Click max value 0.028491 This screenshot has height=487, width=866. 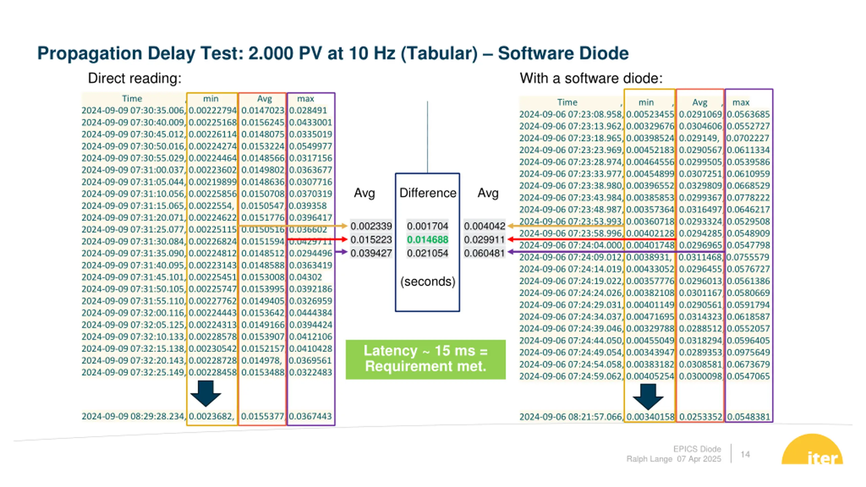point(308,110)
